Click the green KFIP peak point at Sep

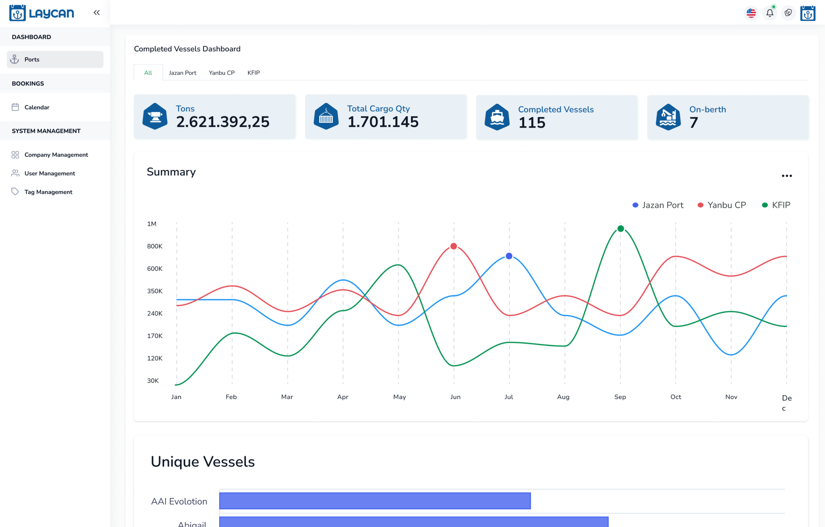click(620, 229)
